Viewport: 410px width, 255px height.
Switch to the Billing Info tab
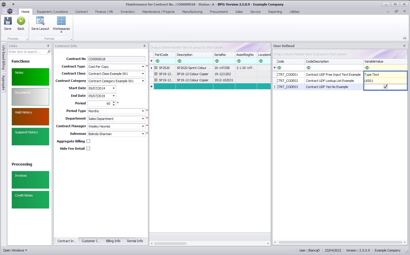click(113, 241)
